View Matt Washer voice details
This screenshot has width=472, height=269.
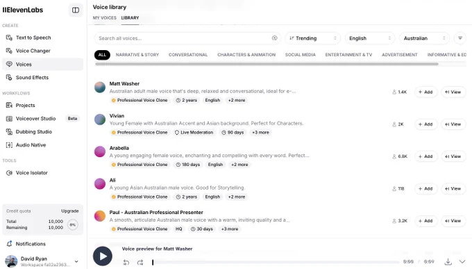point(453,92)
